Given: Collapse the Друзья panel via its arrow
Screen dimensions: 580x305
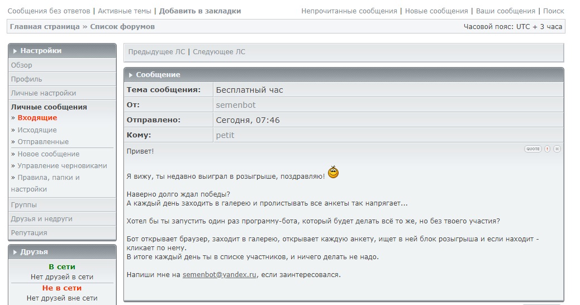Looking at the screenshot, I should pyautogui.click(x=15, y=252).
